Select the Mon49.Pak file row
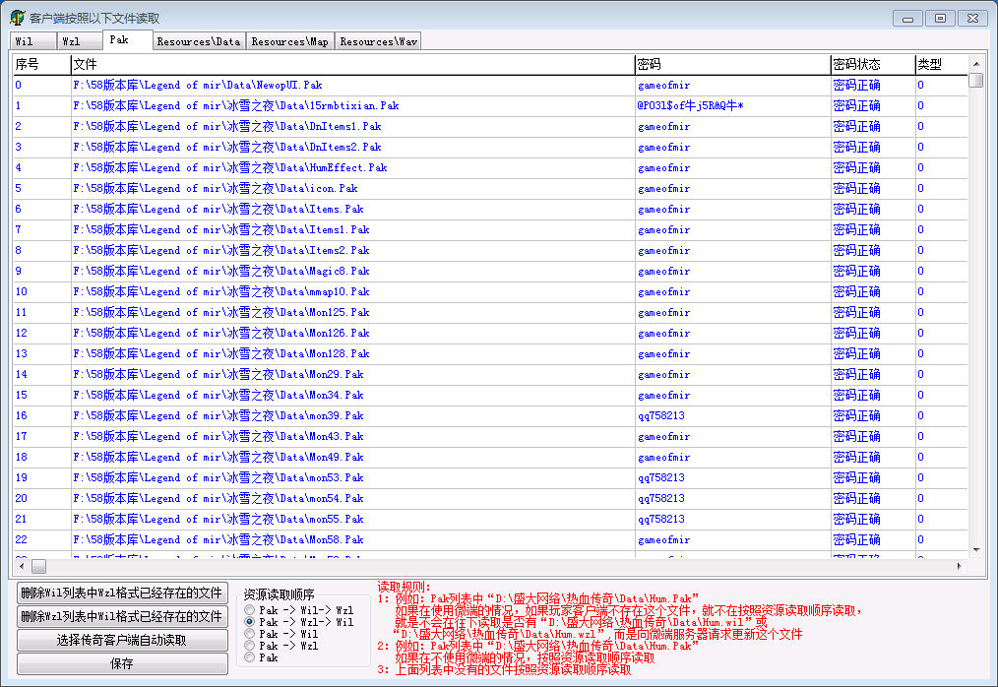Image resolution: width=998 pixels, height=687 pixels. pyautogui.click(x=490, y=457)
